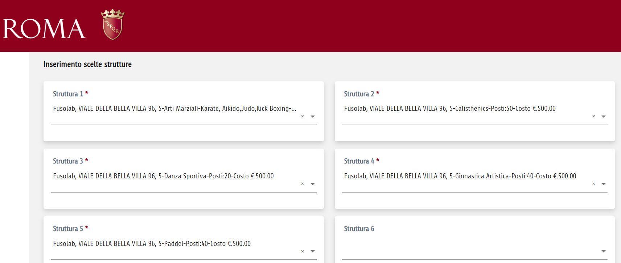The width and height of the screenshot is (621, 263).
Task: Click the Ginnastica Artistica selection field
Action: point(460,176)
